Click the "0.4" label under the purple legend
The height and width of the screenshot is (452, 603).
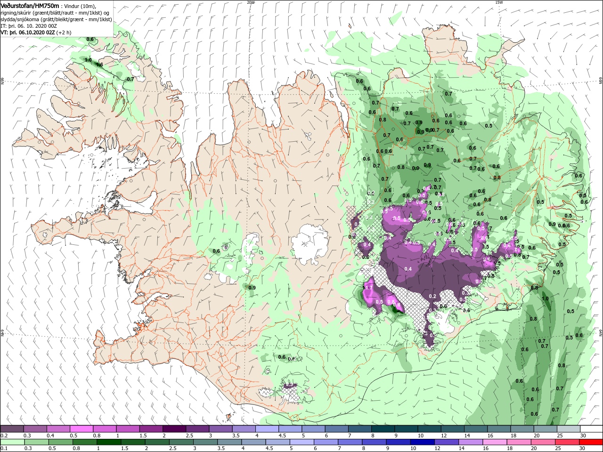click(50, 436)
